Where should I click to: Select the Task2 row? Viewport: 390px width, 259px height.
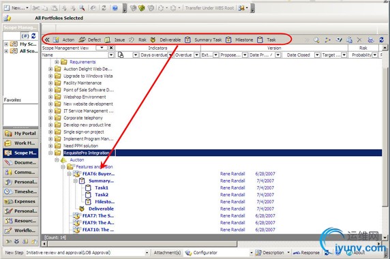click(102, 195)
